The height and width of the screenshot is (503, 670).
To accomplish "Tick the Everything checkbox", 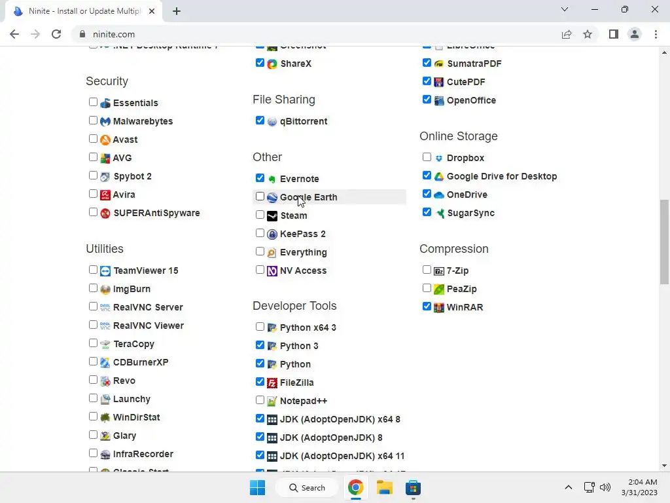I will pos(260,251).
